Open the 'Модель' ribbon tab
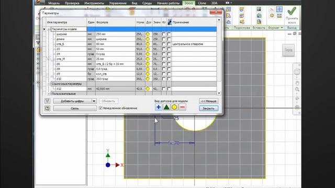This screenshot has height=188, width=335. (x=54, y=3)
